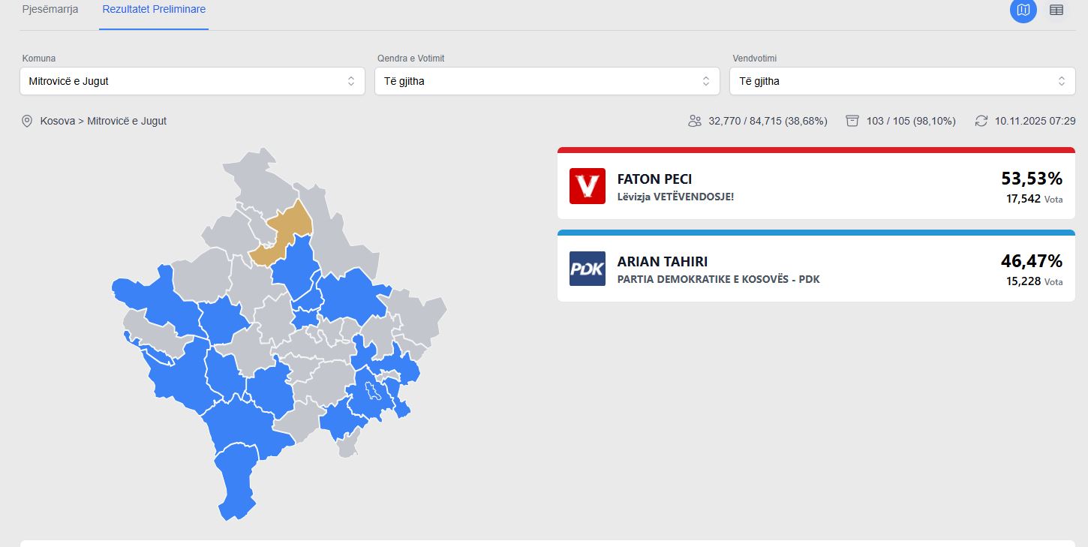
Task: Select the Faton Peci candidate card
Action: point(816,183)
